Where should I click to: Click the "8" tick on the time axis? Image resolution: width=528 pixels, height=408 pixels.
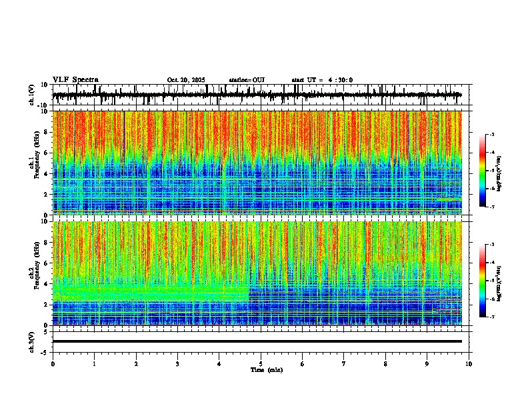tap(385, 364)
